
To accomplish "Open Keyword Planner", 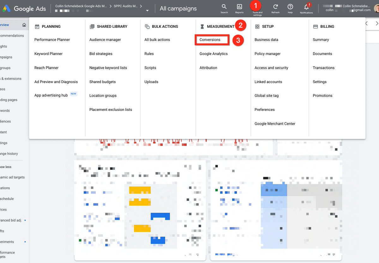I will (x=48, y=54).
